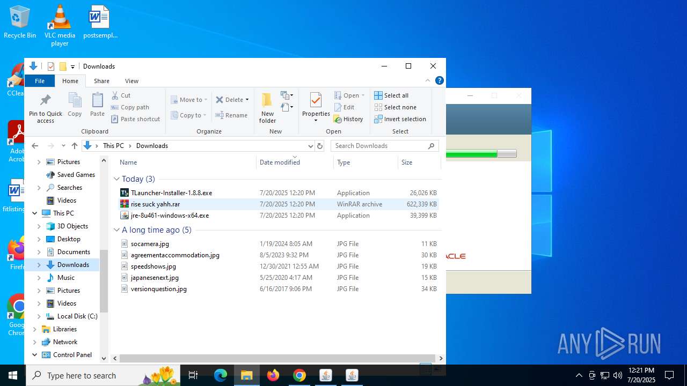Click the horizontal scrollbar in file list
The width and height of the screenshot is (687, 386).
277,358
